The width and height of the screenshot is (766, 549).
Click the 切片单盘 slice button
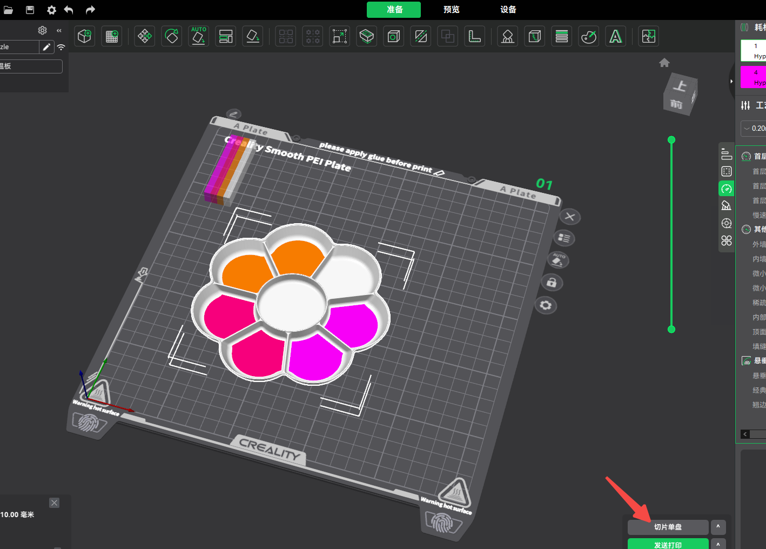(x=668, y=527)
